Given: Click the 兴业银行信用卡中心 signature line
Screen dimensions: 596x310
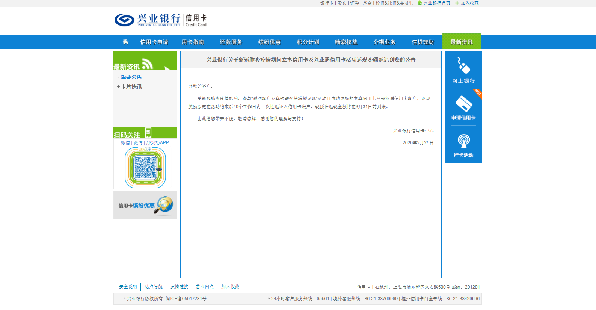Looking at the screenshot, I should tap(413, 131).
